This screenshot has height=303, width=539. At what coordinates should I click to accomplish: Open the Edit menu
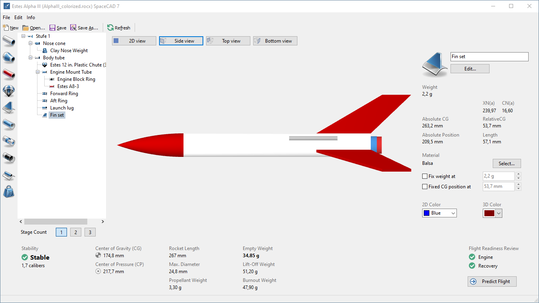pos(18,18)
